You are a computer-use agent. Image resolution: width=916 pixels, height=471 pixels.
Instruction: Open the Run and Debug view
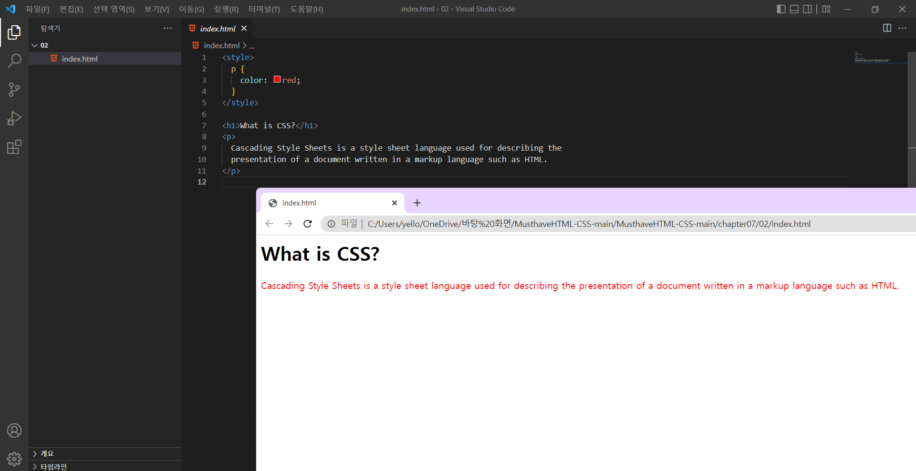pos(14,118)
